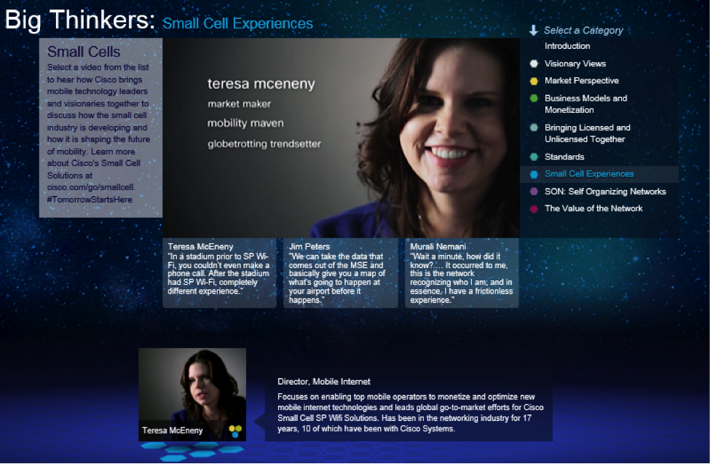Screen dimensions: 710x464
Task: Click the teal hexagon beside Bringing Licensed
Action: pyautogui.click(x=534, y=128)
